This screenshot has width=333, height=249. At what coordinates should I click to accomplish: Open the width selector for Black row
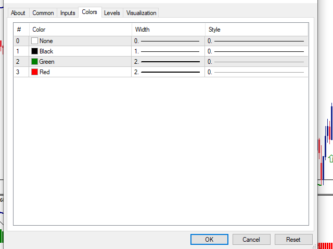coord(168,51)
